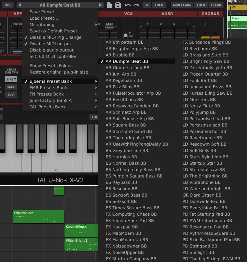Select preset FX Sundance Plings BB
247x262 pixels.
pyautogui.click(x=211, y=42)
